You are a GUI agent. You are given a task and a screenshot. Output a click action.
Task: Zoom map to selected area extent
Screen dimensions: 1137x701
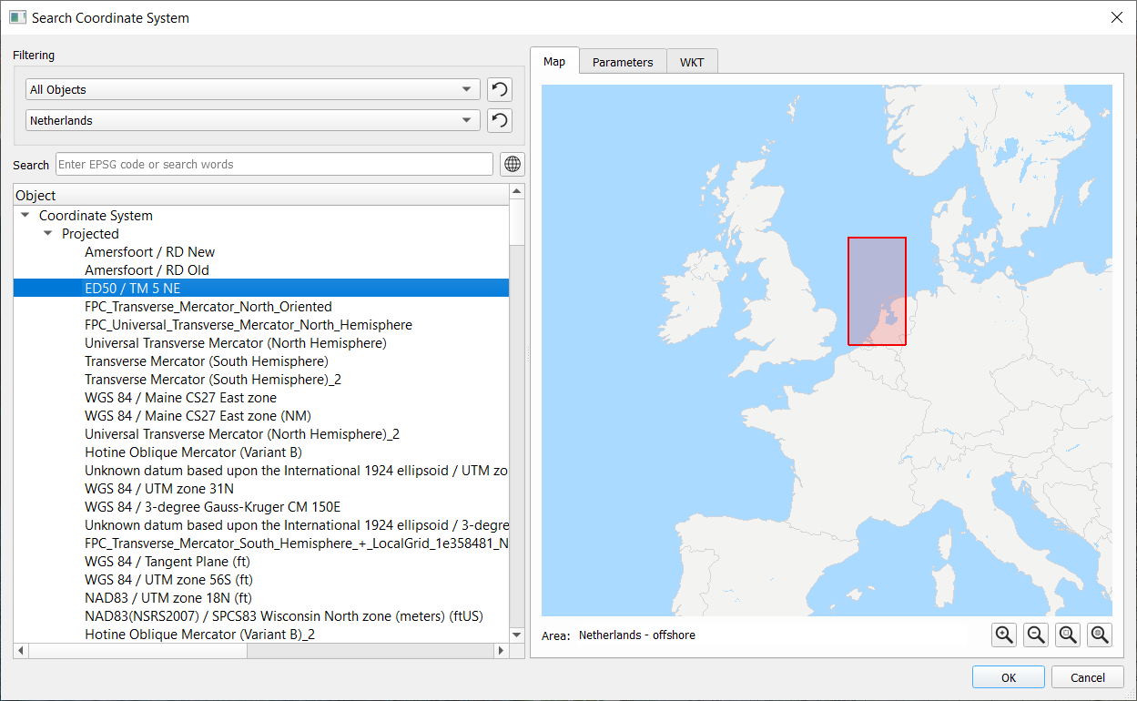point(1069,635)
